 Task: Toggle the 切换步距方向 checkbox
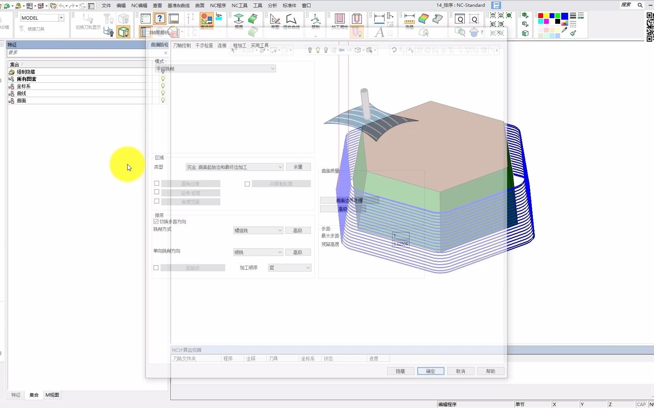click(x=156, y=222)
